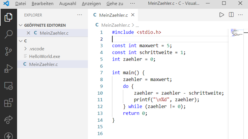Click the code minimap overview
The height and width of the screenshot is (139, 248).
pyautogui.click(x=237, y=33)
